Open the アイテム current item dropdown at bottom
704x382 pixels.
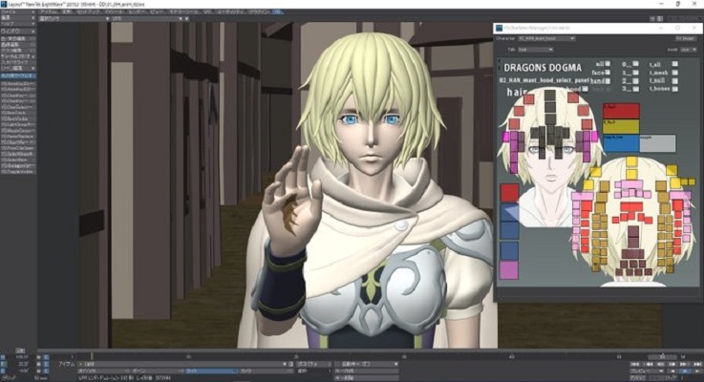tap(182, 364)
